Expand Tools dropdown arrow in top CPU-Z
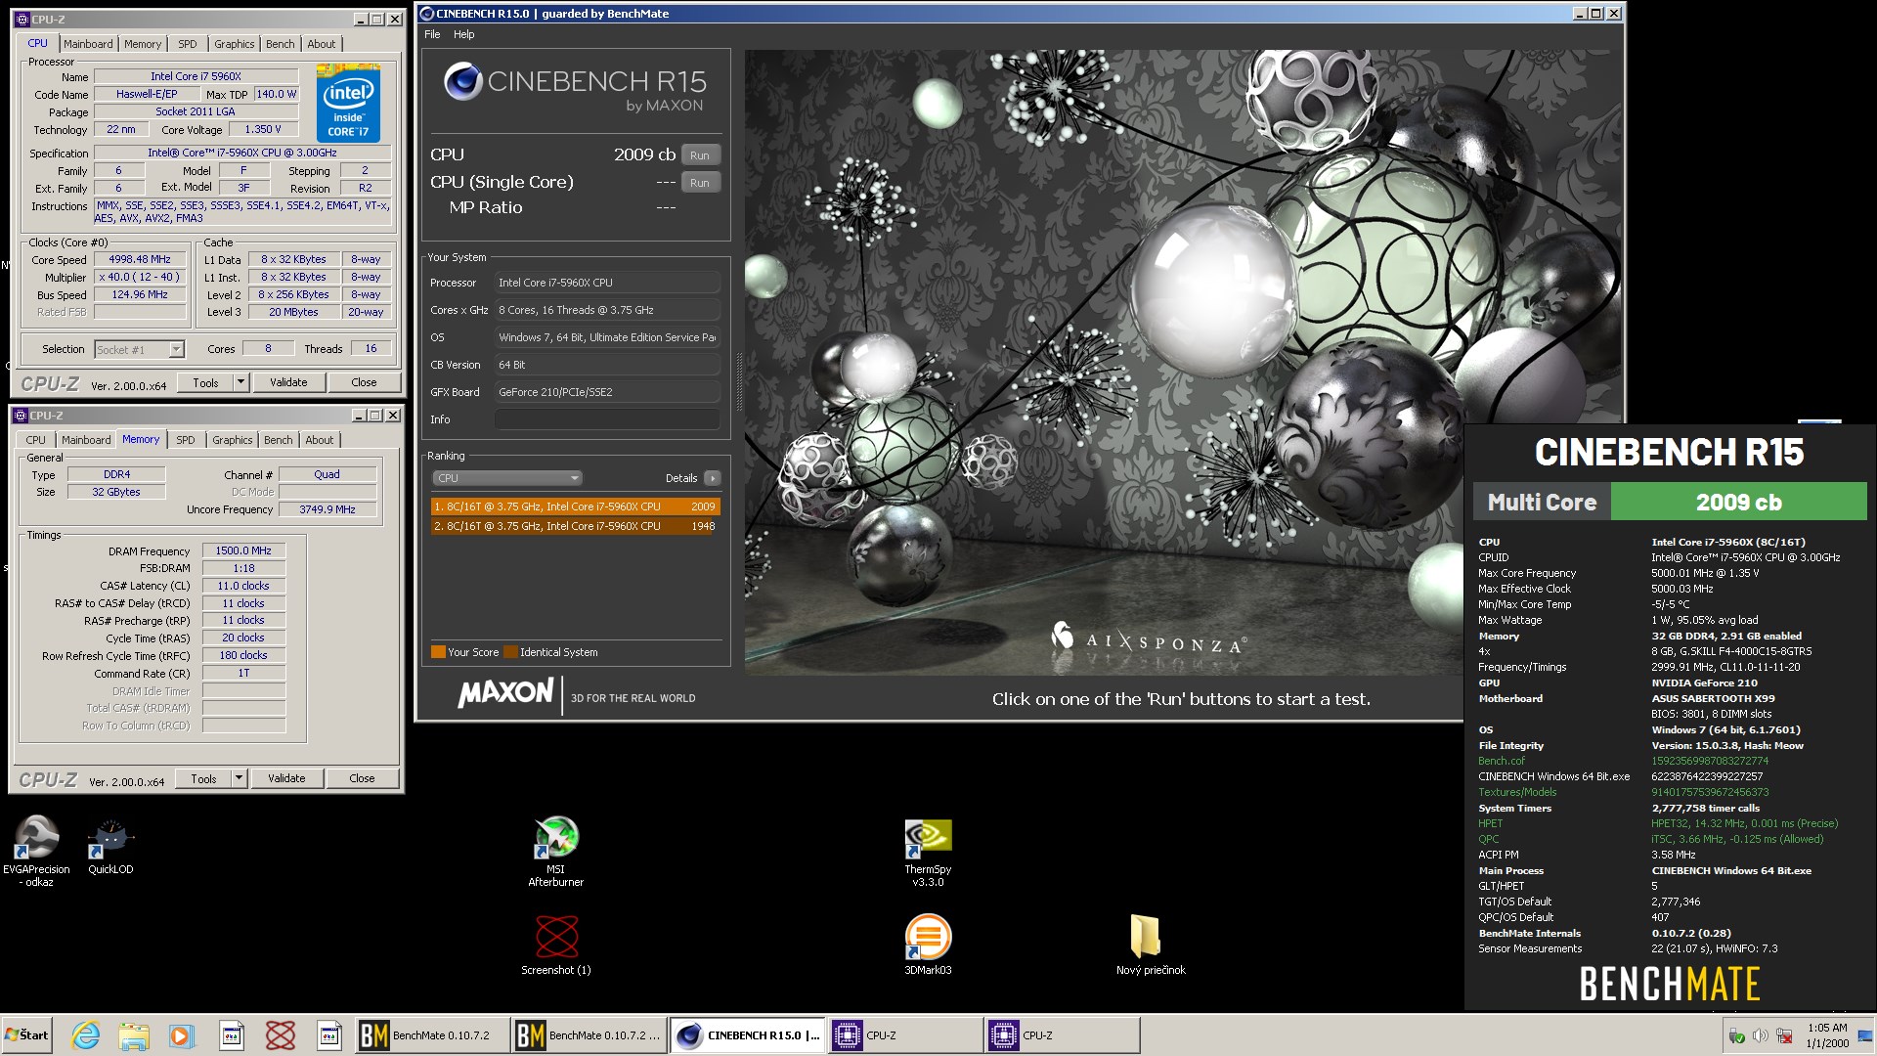The width and height of the screenshot is (1877, 1056). [240, 382]
